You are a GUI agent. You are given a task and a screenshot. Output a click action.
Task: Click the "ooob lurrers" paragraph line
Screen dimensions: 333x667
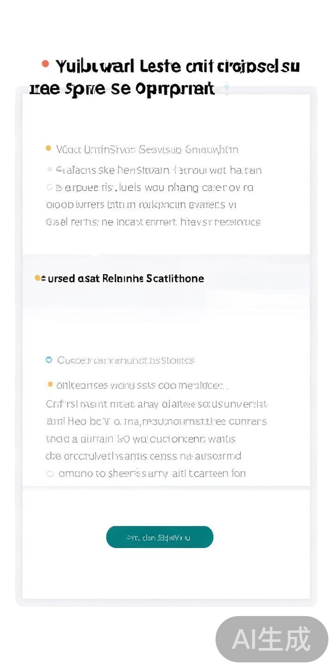pyautogui.click(x=141, y=205)
